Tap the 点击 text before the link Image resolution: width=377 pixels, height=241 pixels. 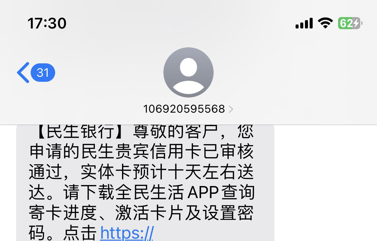80,233
